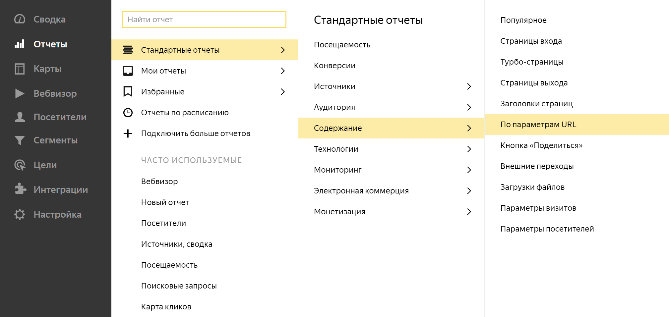669x317 pixels.
Task: Open the frequently used Карта кликов link
Action: coord(166,307)
